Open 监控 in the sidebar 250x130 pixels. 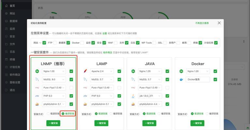16,29
